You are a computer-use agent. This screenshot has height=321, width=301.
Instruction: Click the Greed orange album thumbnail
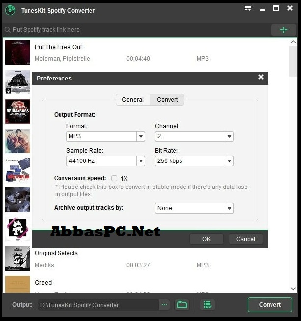tap(18, 284)
